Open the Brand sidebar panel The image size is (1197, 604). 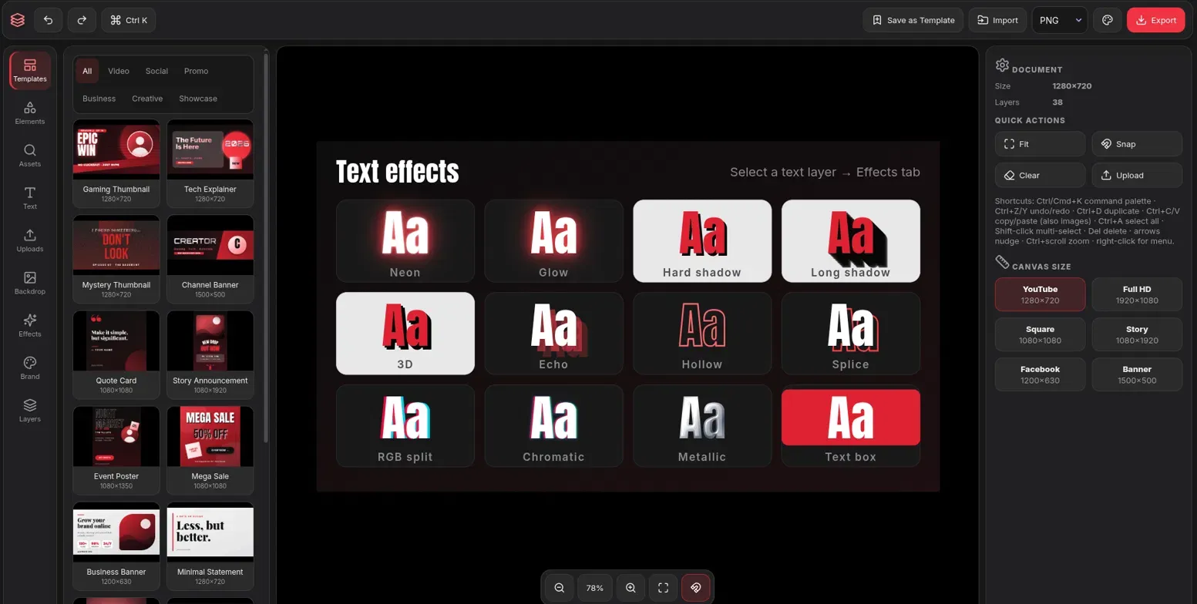(x=30, y=368)
